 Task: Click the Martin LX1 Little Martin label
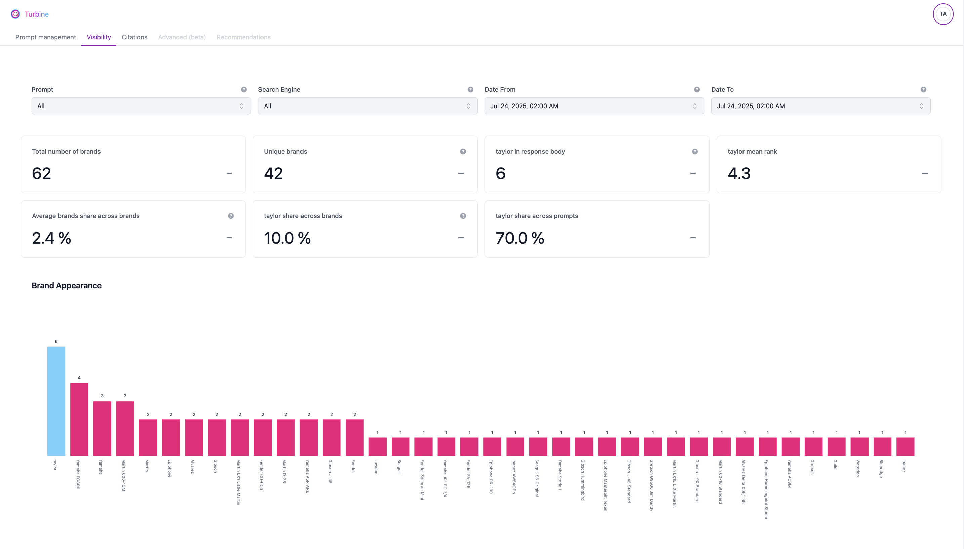[239, 482]
